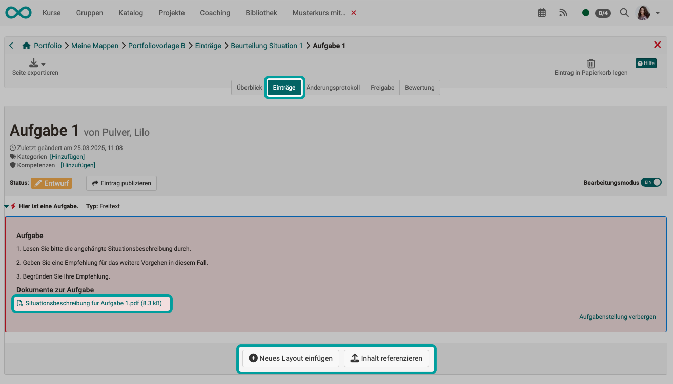The width and height of the screenshot is (673, 384).
Task: Select the OpenOlat infinity logo
Action: pos(17,12)
